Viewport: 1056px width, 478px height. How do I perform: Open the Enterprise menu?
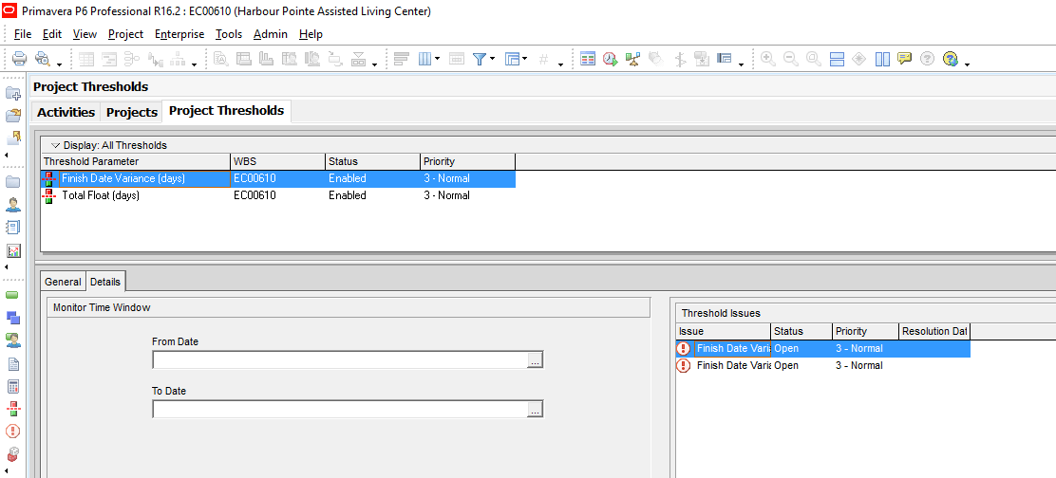(179, 34)
